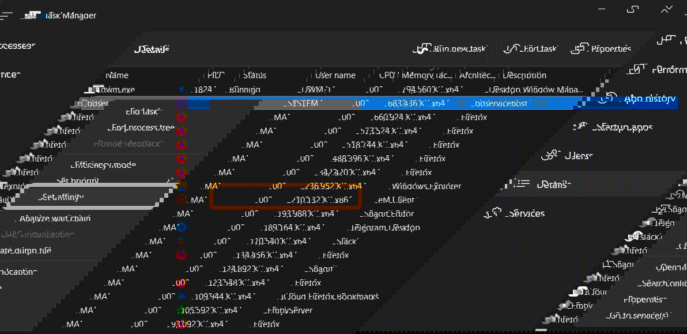Click the Startup apps gauge icon
This screenshot has height=334, width=687.
[x=582, y=127]
